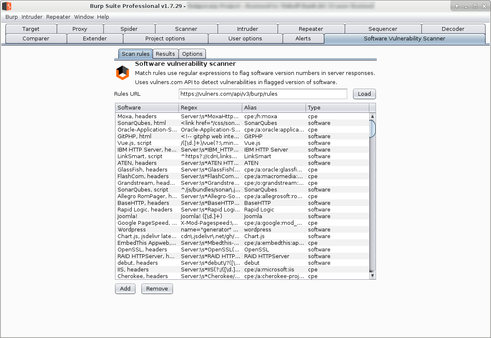This screenshot has height=338, width=491.
Task: Switch to the Proxy tab
Action: (x=80, y=29)
